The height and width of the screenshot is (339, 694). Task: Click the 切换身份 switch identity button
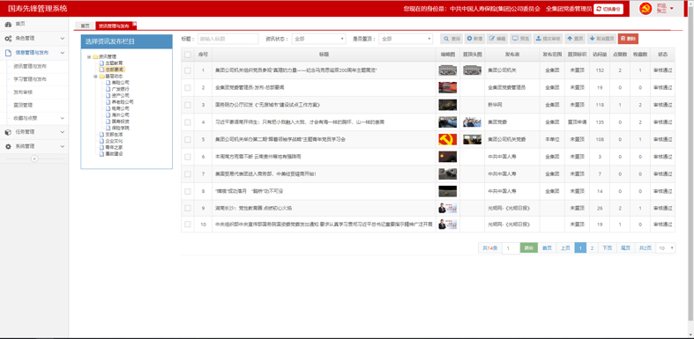(608, 9)
